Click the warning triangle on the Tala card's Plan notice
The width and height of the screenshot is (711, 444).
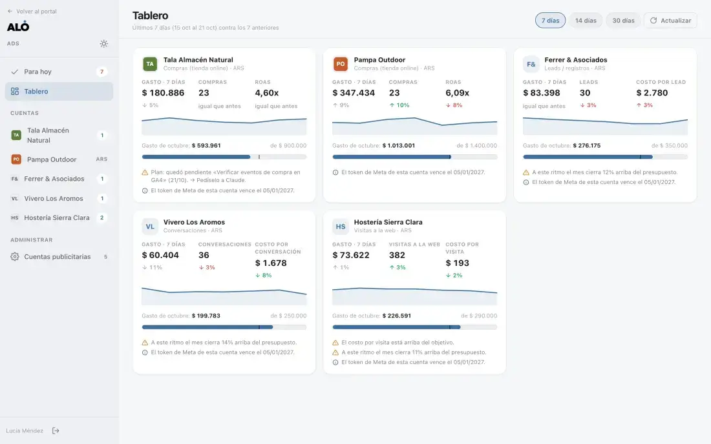coord(145,172)
